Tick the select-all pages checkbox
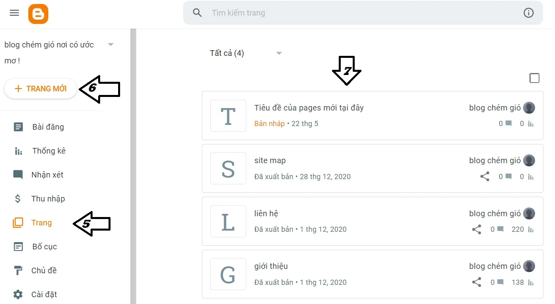The width and height of the screenshot is (555, 304). click(534, 78)
